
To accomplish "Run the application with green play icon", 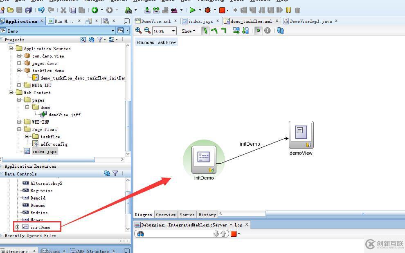I will 192,10.
